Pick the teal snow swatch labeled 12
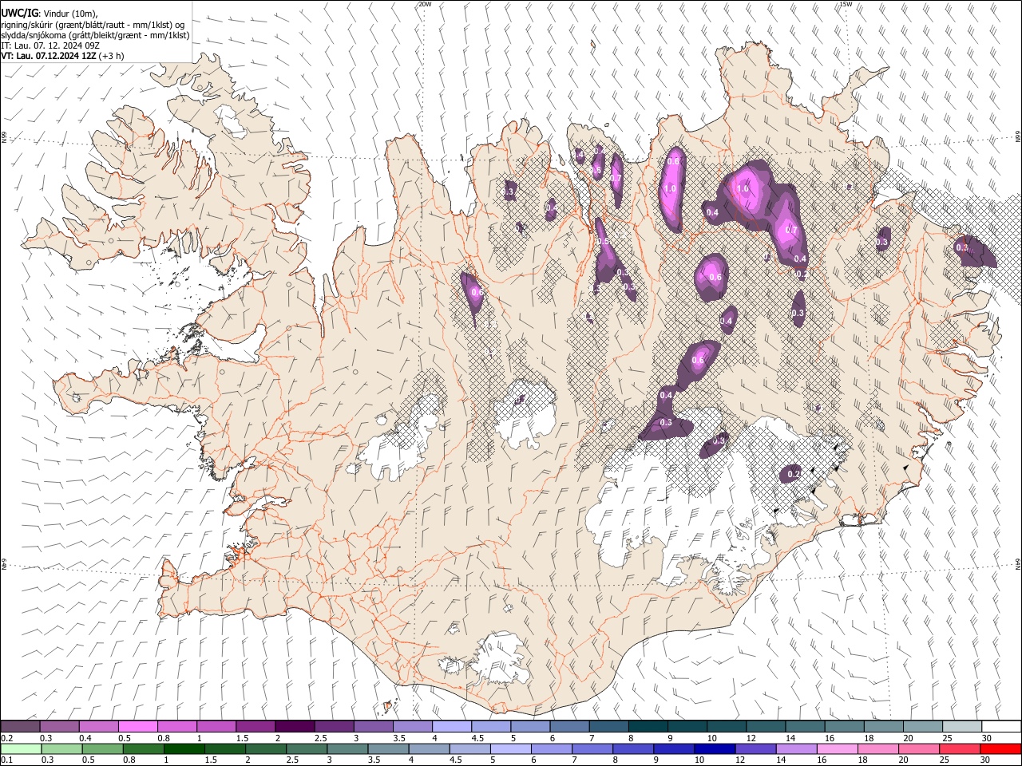 point(766,726)
